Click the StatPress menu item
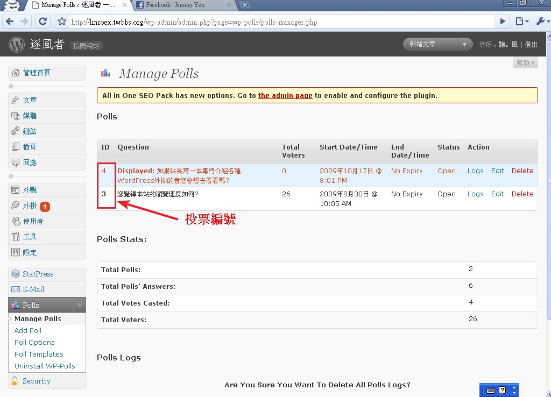The height and width of the screenshot is (397, 551). point(38,274)
